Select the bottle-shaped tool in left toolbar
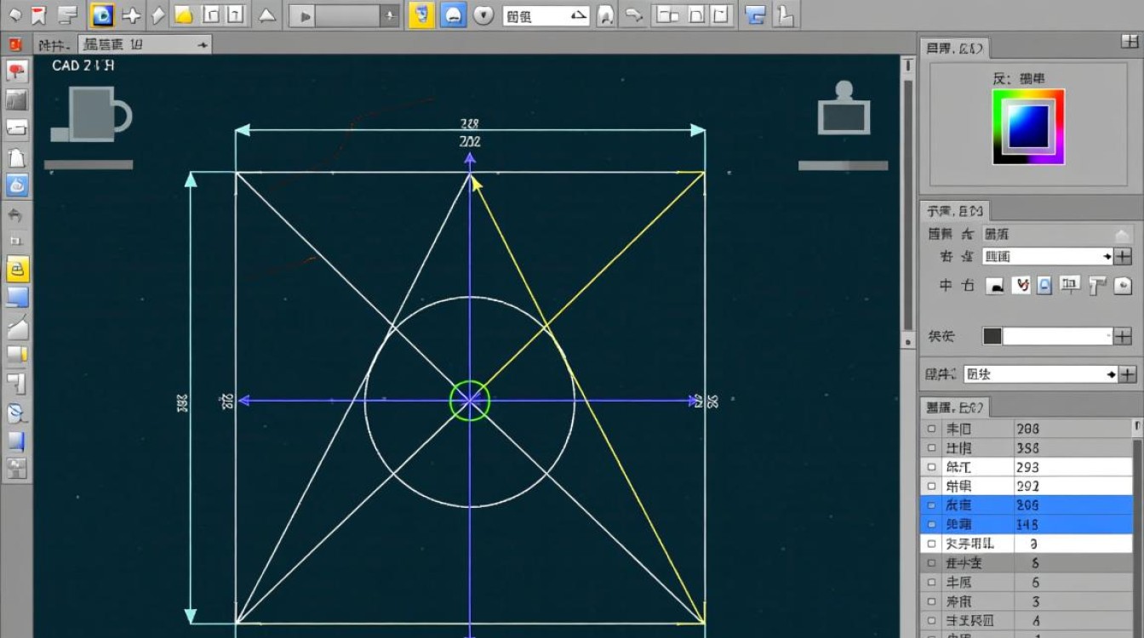The height and width of the screenshot is (638, 1144). [x=17, y=157]
